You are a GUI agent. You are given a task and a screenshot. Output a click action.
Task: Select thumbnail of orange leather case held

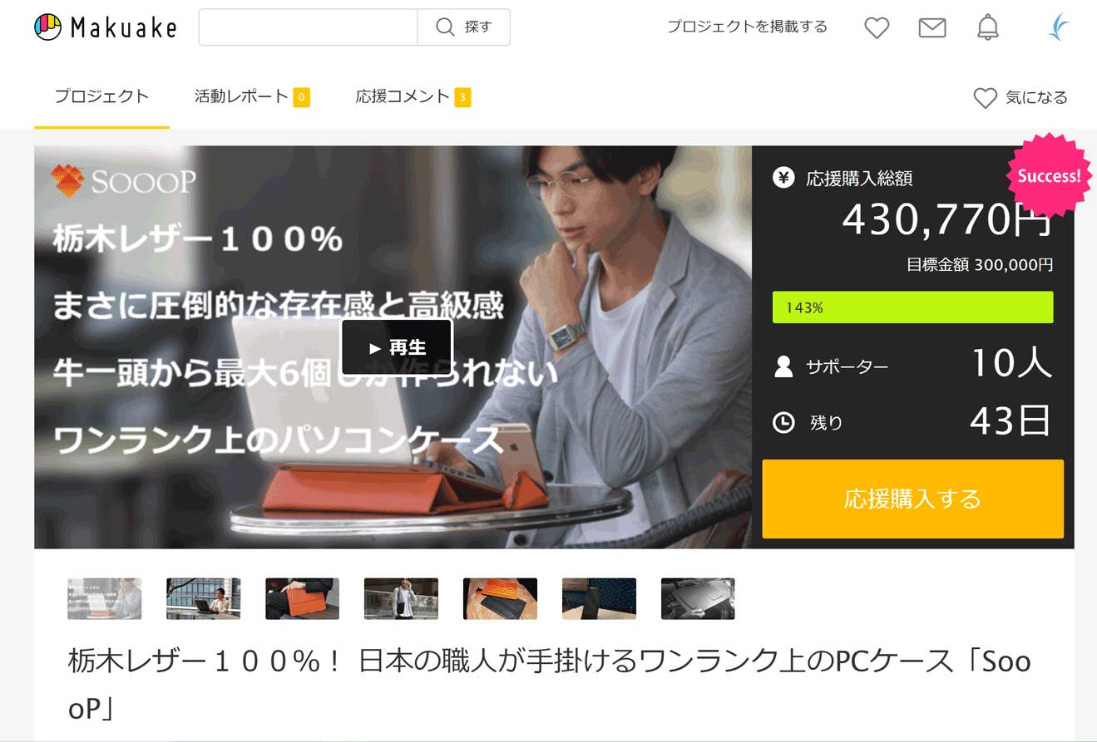coord(302,598)
